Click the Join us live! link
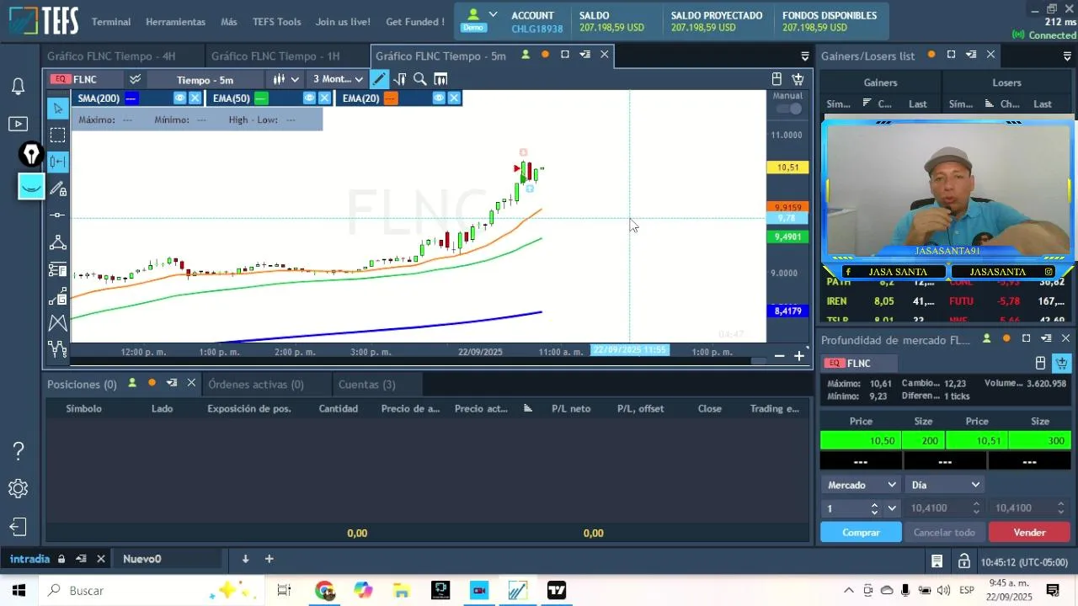Screen dimensions: 1078x606 (x=343, y=22)
